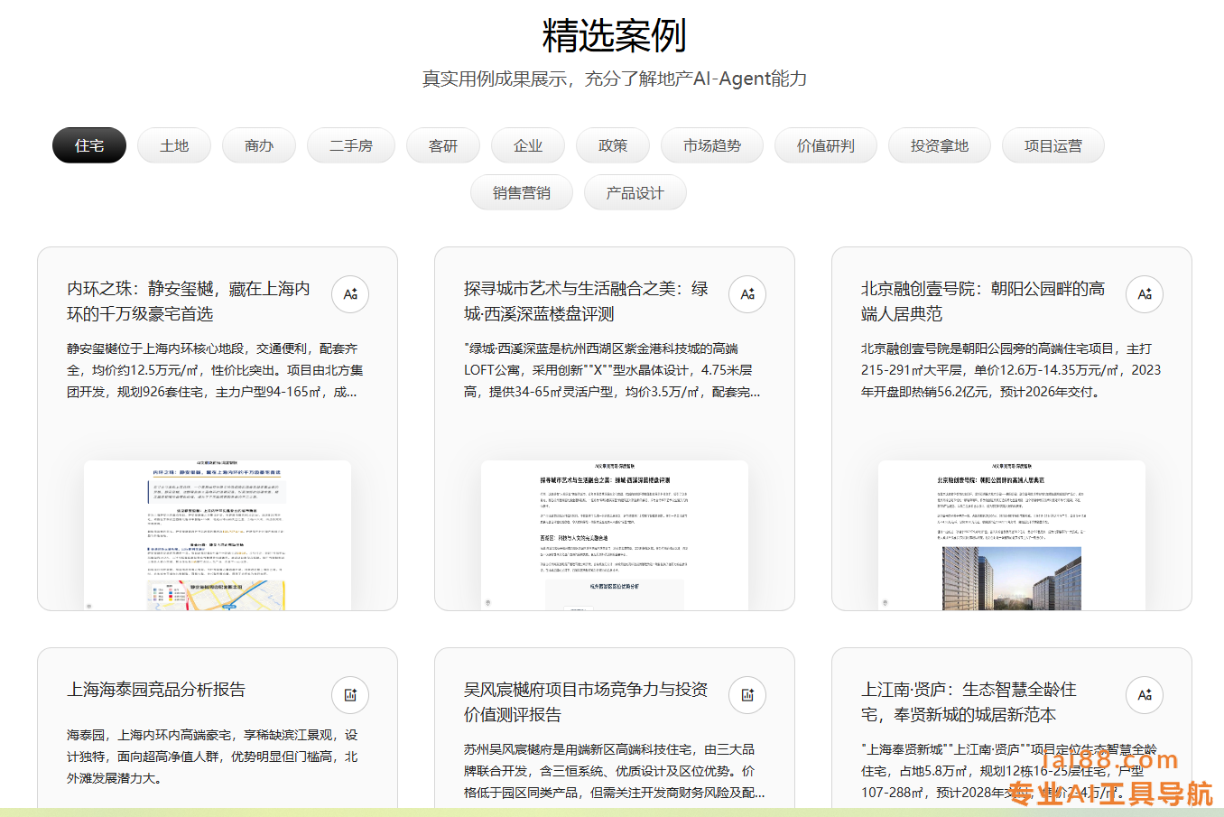This screenshot has width=1224, height=817.
Task: Click the 绿城·西溪深蓝是杭州西湖区 description text
Action: [612, 370]
